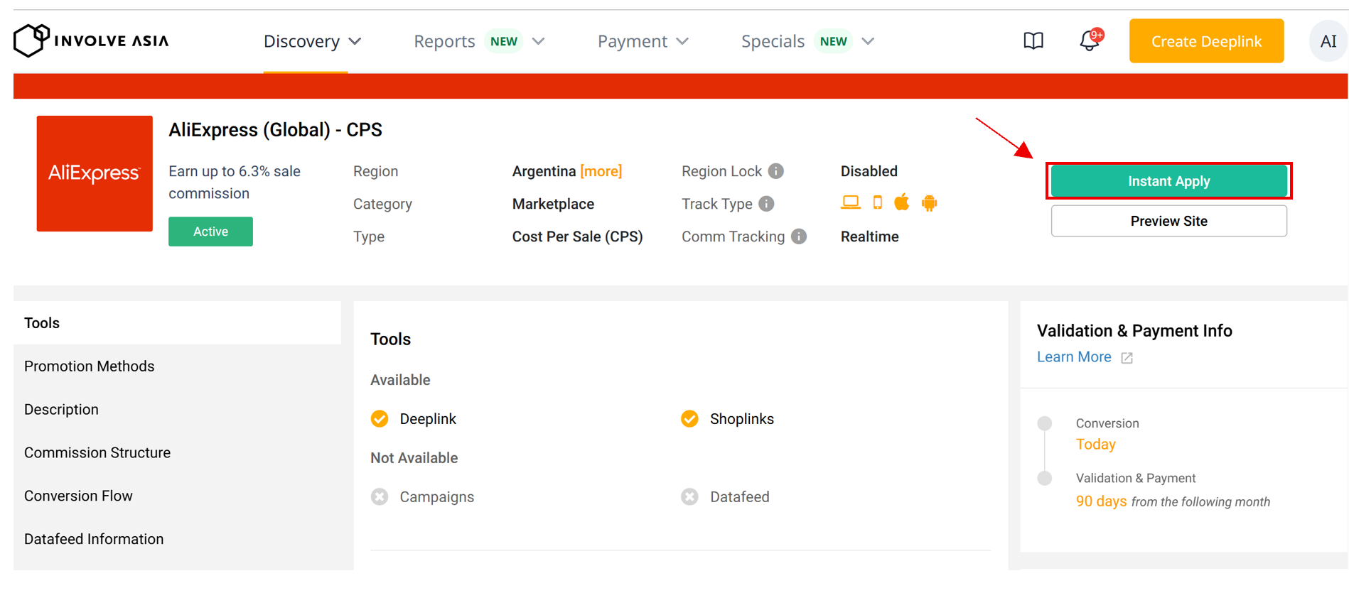Click the Track Type info icon
The image size is (1349, 593).
point(766,204)
